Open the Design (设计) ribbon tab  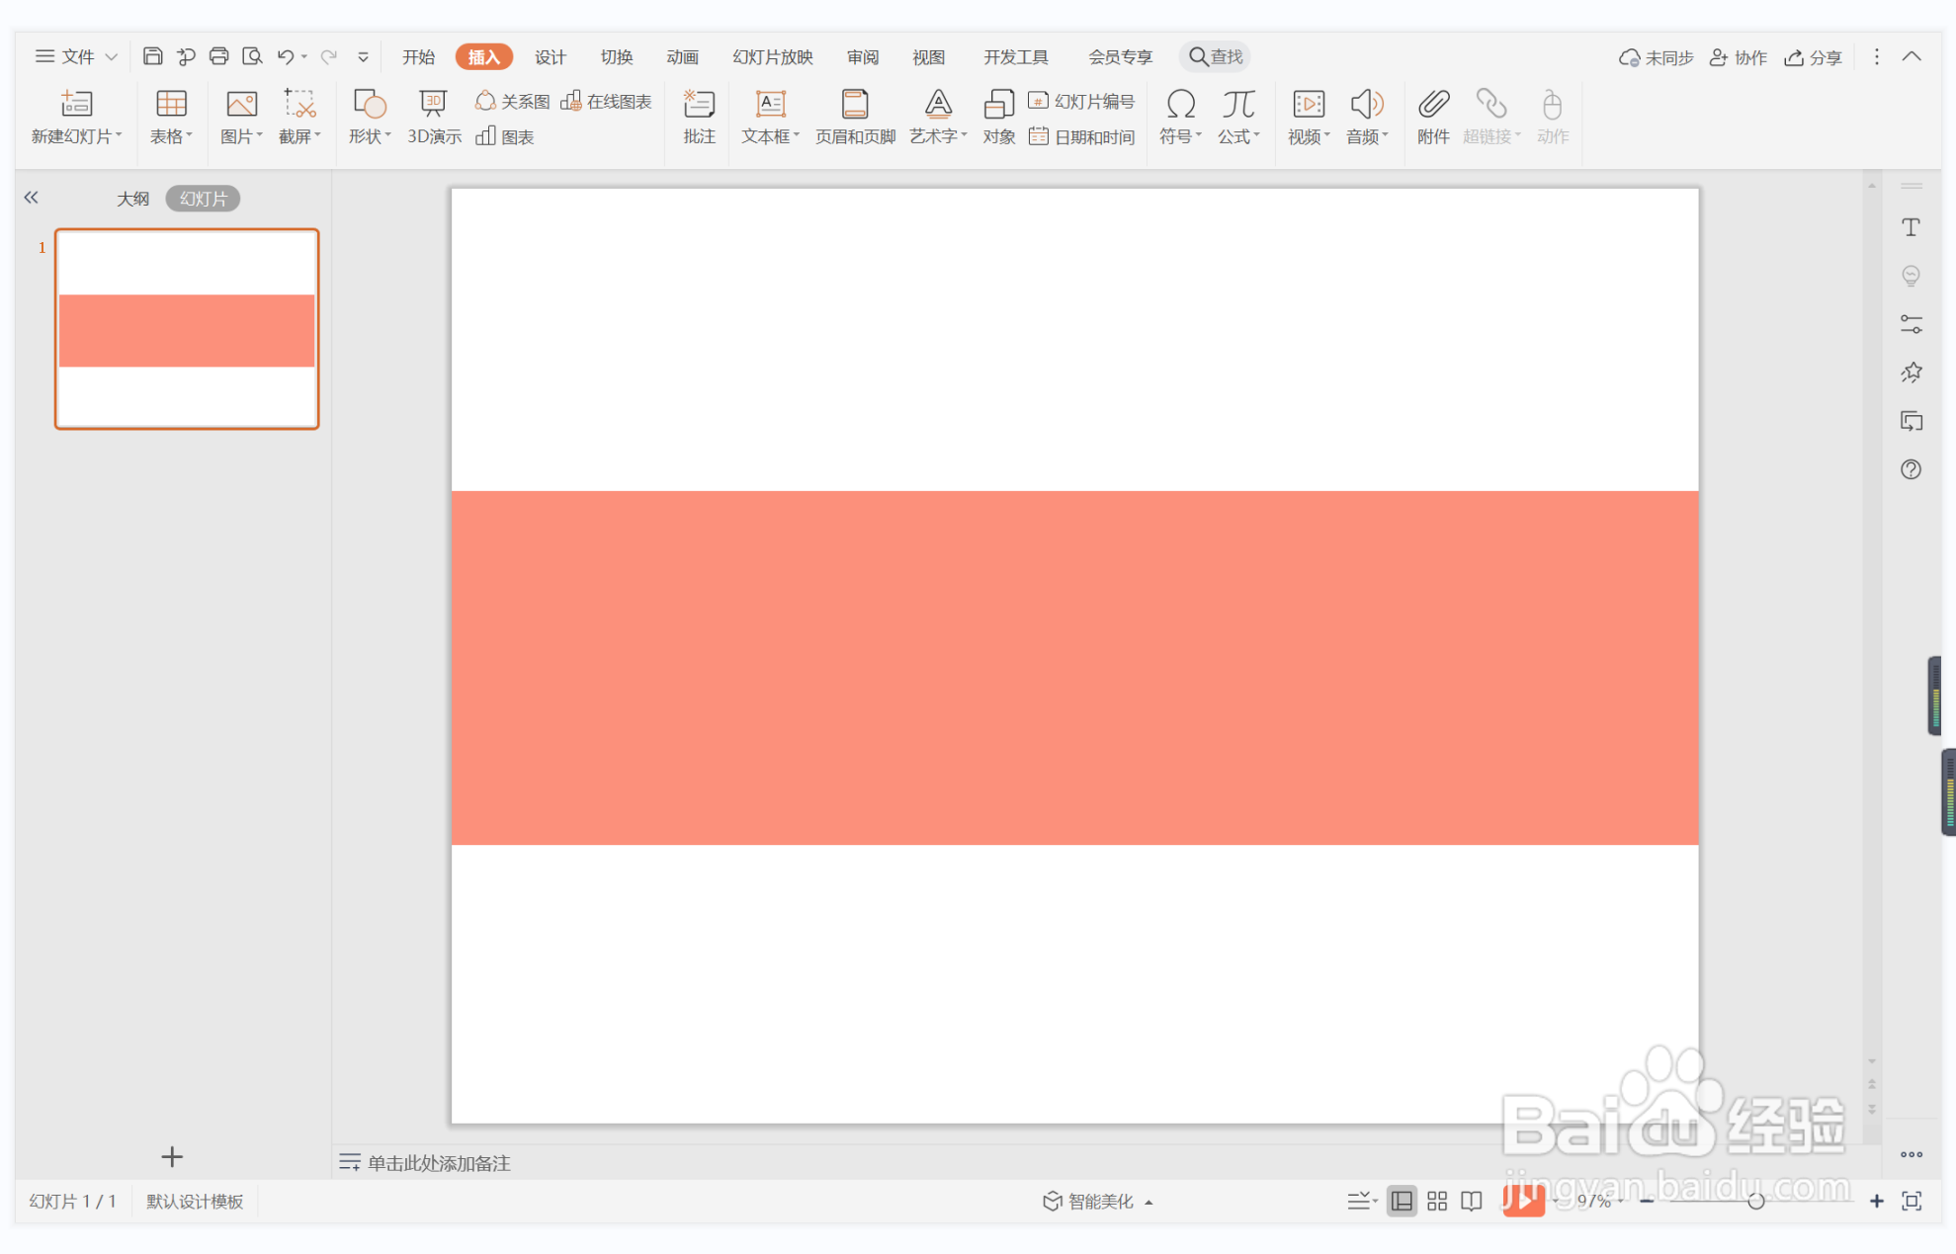coord(550,57)
